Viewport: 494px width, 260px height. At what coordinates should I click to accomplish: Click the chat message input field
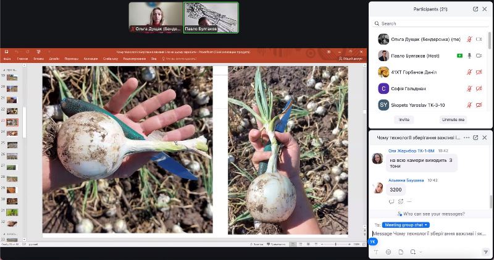click(x=430, y=234)
